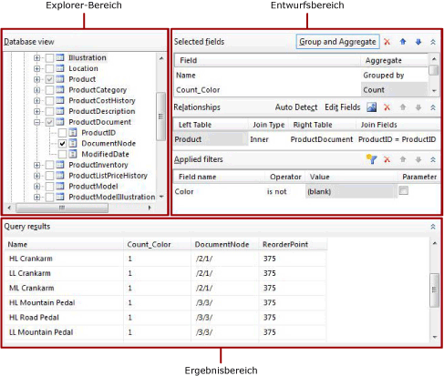
Task: Collapse the ProductDocument table node
Action: tap(36, 122)
